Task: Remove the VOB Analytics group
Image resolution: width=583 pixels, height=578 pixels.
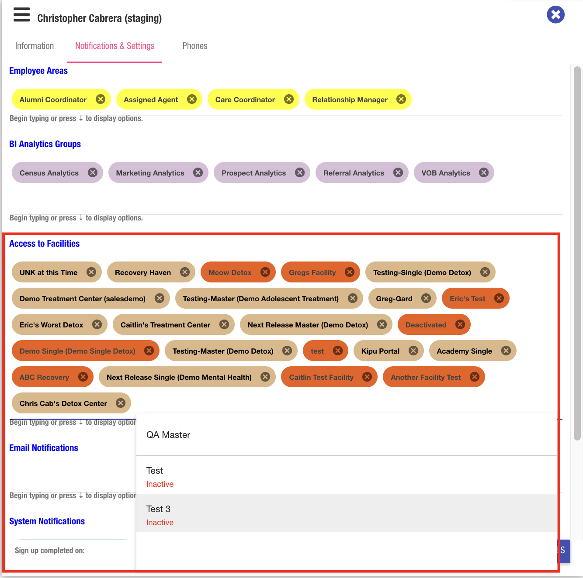Action: [483, 172]
